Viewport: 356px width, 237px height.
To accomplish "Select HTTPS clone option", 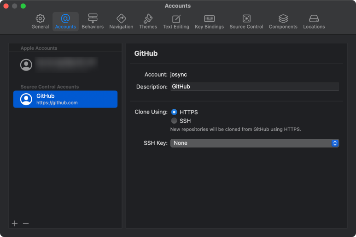I will (x=174, y=112).
